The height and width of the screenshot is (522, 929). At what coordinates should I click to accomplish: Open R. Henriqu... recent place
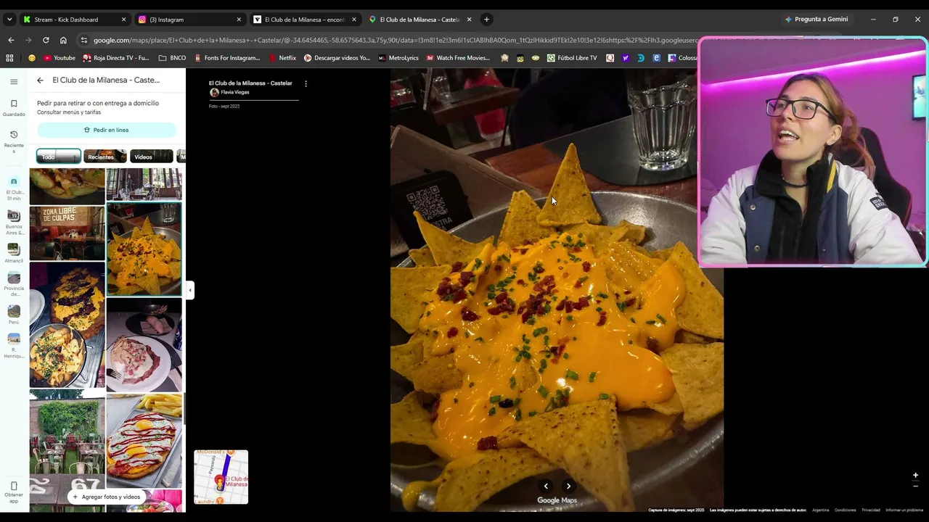tap(14, 345)
